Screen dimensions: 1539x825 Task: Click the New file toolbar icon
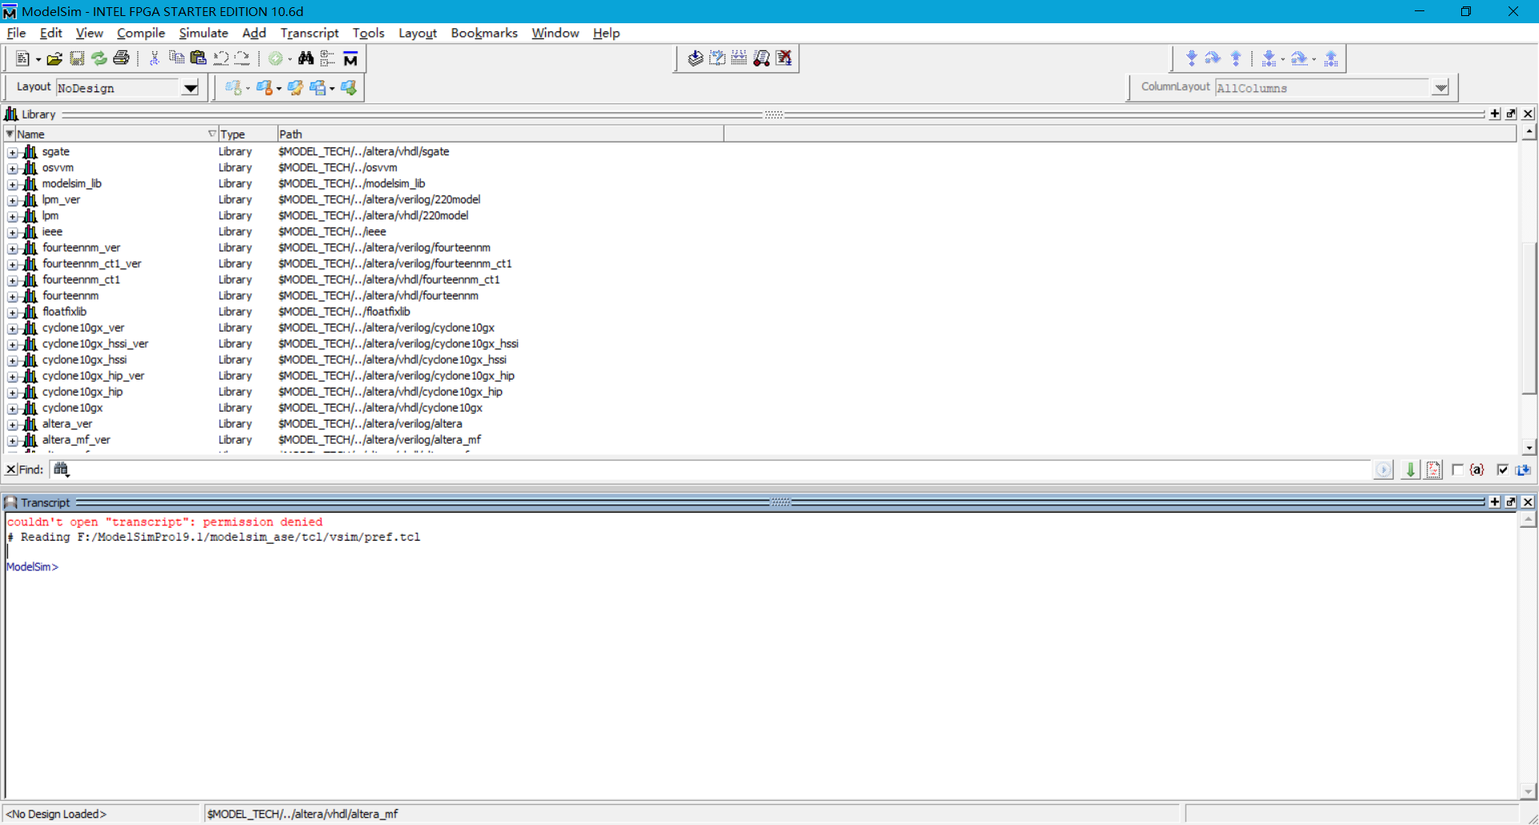[22, 58]
